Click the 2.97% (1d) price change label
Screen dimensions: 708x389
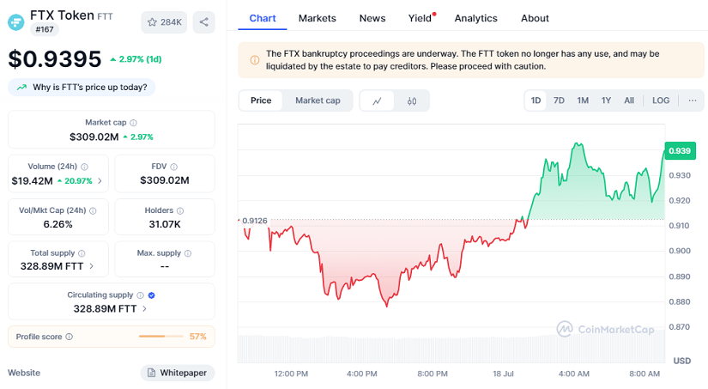(136, 59)
